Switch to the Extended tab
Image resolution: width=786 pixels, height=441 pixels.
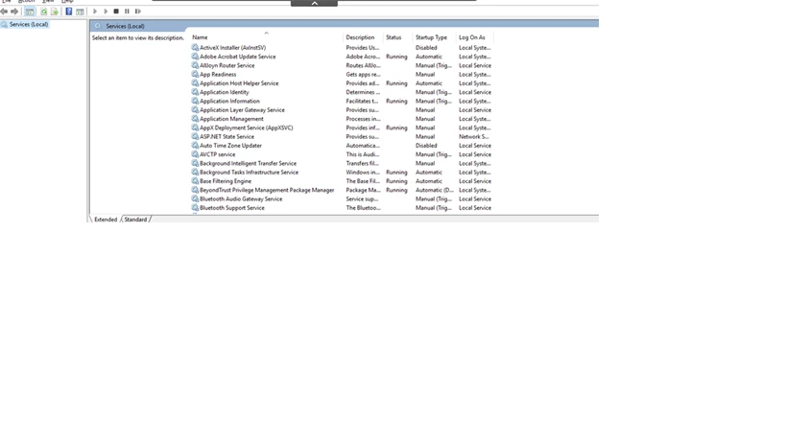tap(106, 220)
